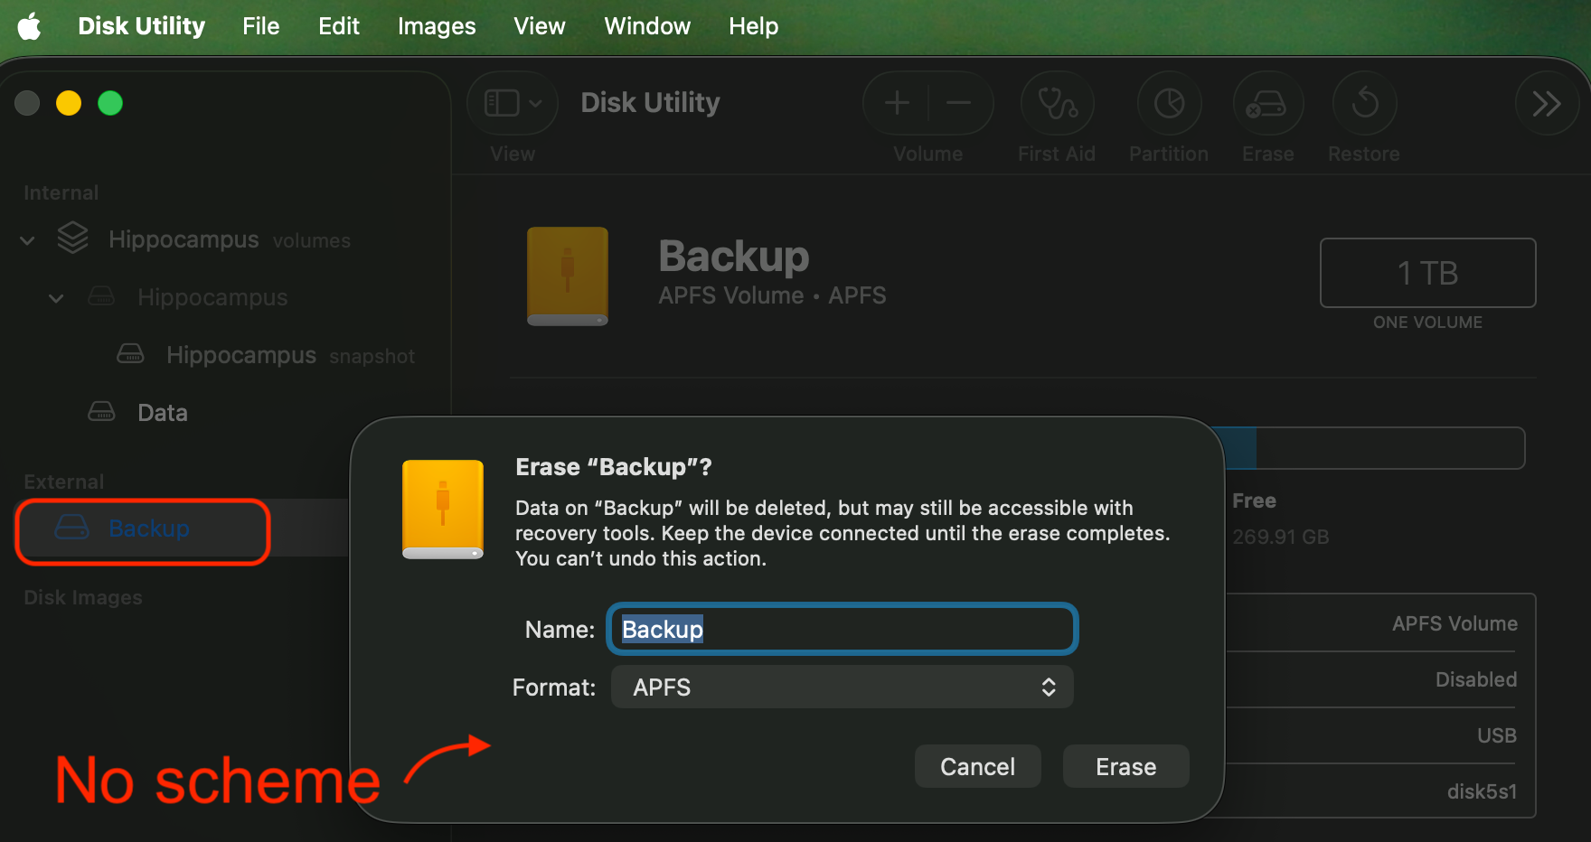This screenshot has width=1591, height=842.
Task: Run First Aid stethoscope icon
Action: click(x=1057, y=103)
